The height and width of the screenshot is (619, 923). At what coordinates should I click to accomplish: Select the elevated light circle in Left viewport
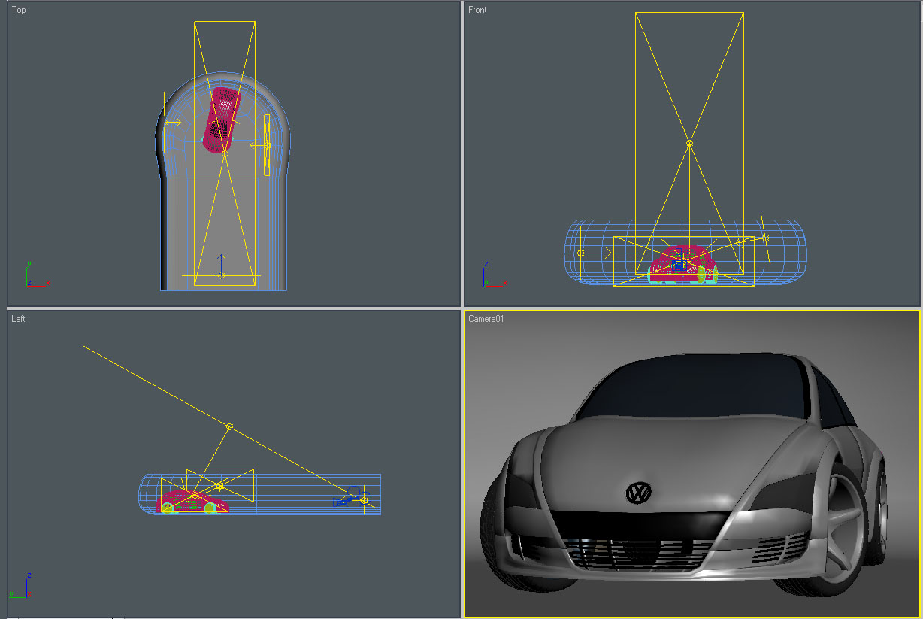pos(230,426)
